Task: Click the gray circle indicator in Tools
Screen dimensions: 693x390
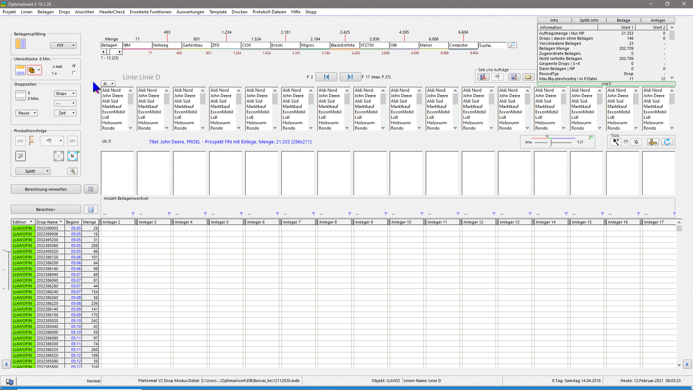Action: pos(626,142)
